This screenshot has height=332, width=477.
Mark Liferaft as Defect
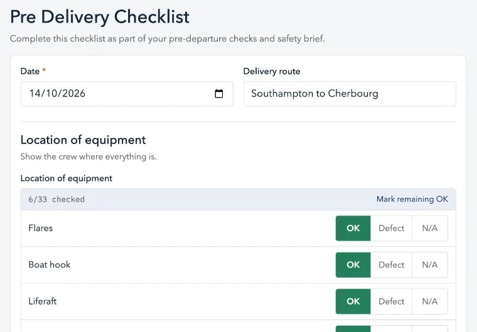tap(391, 301)
